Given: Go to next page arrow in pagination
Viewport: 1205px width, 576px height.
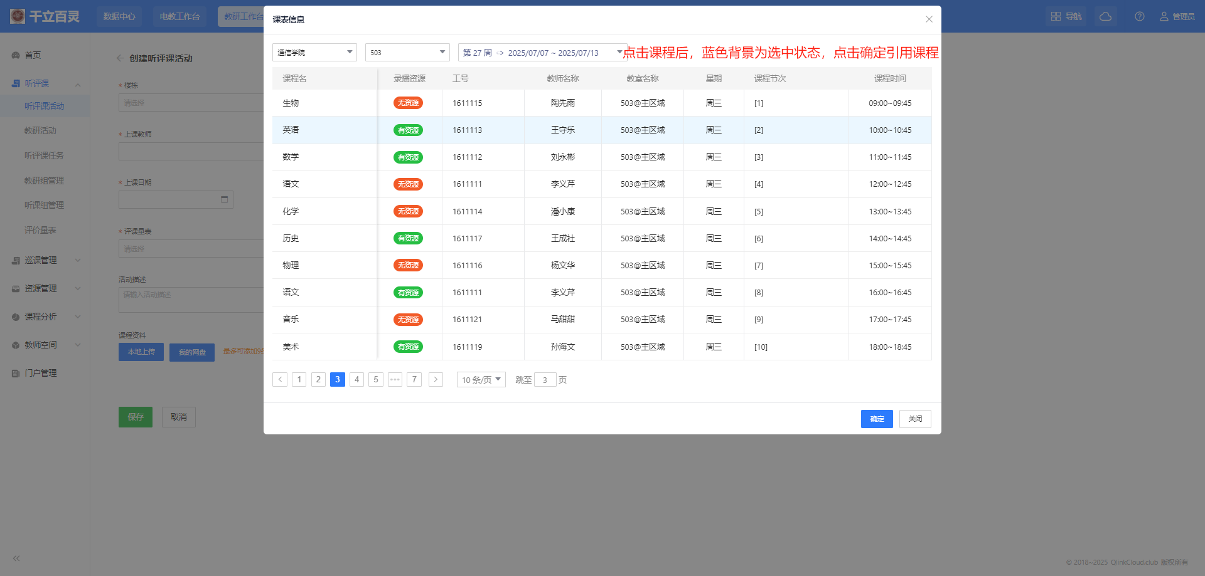Looking at the screenshot, I should (x=436, y=379).
